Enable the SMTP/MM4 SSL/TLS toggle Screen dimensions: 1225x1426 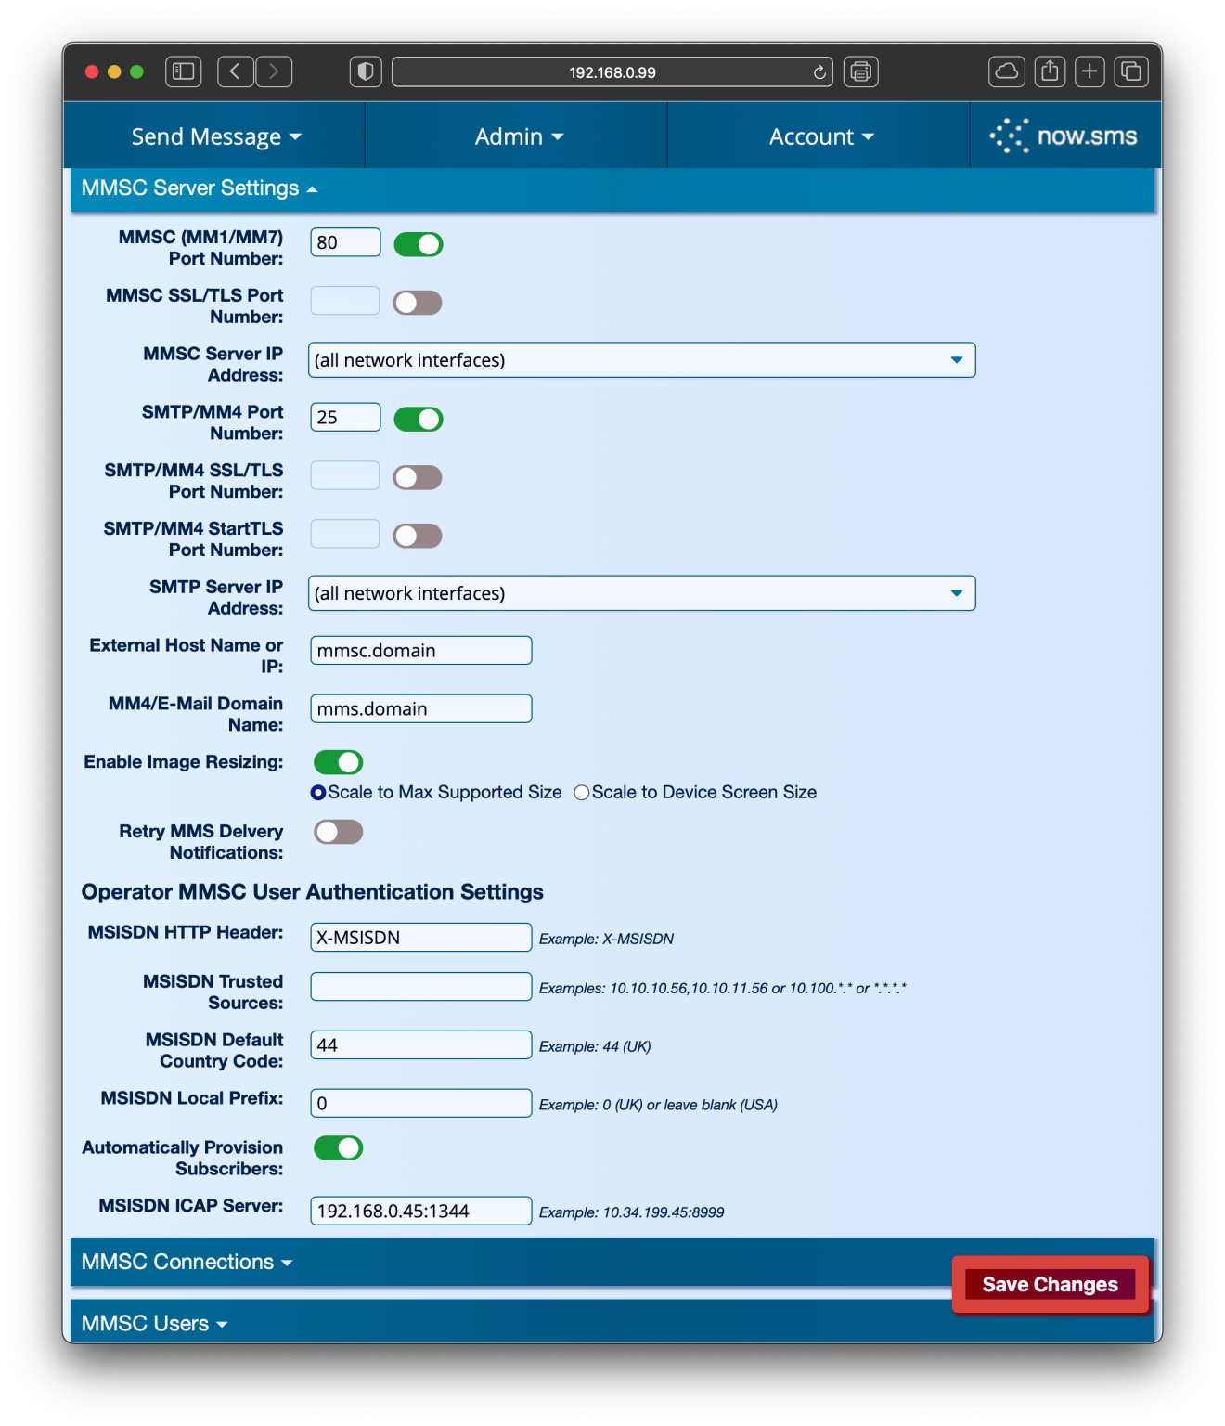[x=417, y=476]
